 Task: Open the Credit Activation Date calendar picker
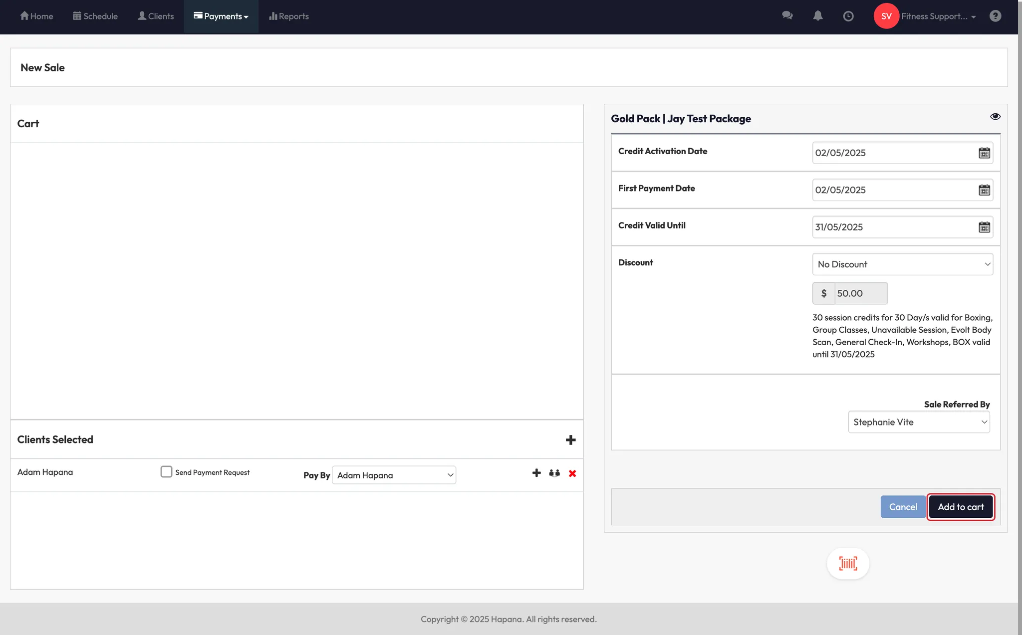click(984, 153)
